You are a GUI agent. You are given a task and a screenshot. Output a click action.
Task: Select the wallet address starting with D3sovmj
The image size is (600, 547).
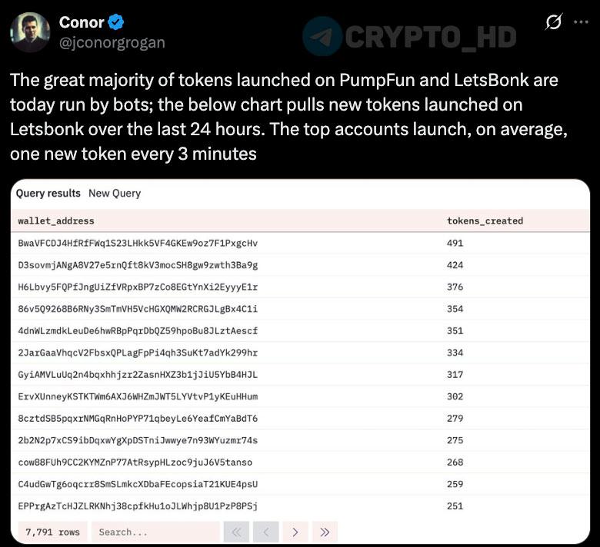pos(138,265)
